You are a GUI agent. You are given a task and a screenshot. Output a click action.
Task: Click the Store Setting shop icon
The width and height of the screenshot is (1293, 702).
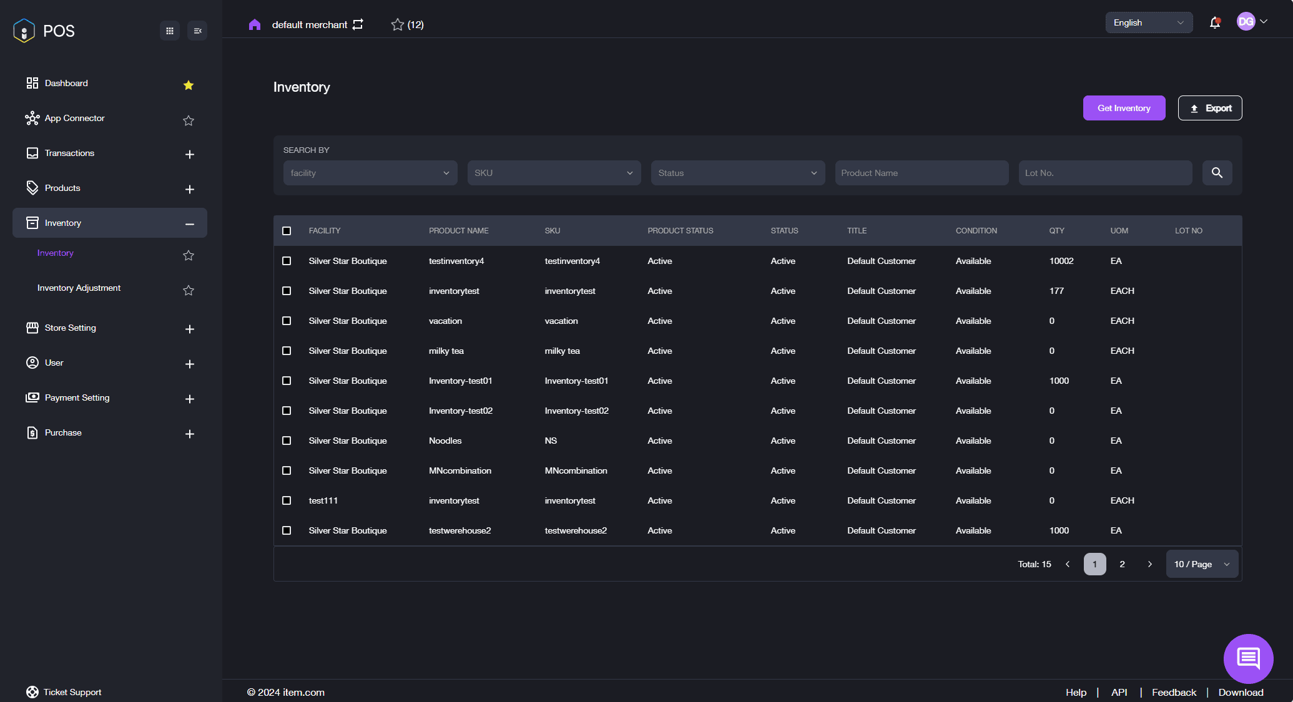tap(32, 328)
